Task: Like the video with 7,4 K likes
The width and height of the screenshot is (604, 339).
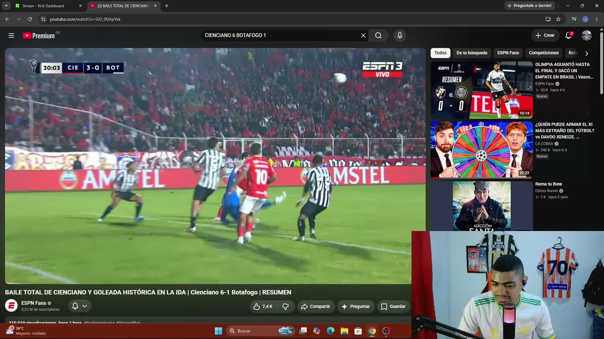Action: (x=263, y=307)
